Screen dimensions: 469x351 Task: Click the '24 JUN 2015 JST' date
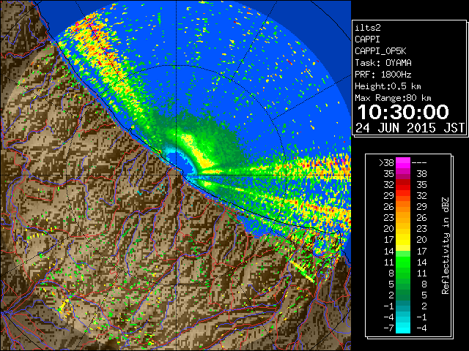click(x=410, y=128)
